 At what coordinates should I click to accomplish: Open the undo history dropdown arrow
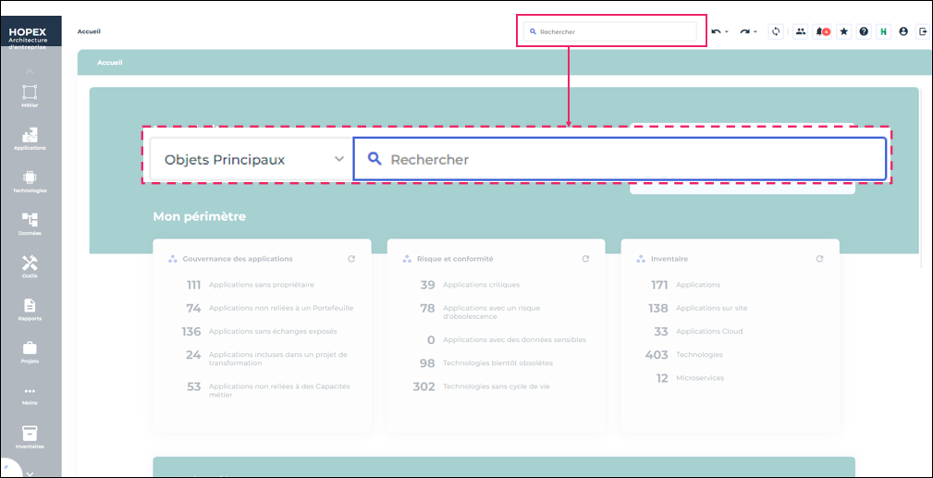point(726,32)
